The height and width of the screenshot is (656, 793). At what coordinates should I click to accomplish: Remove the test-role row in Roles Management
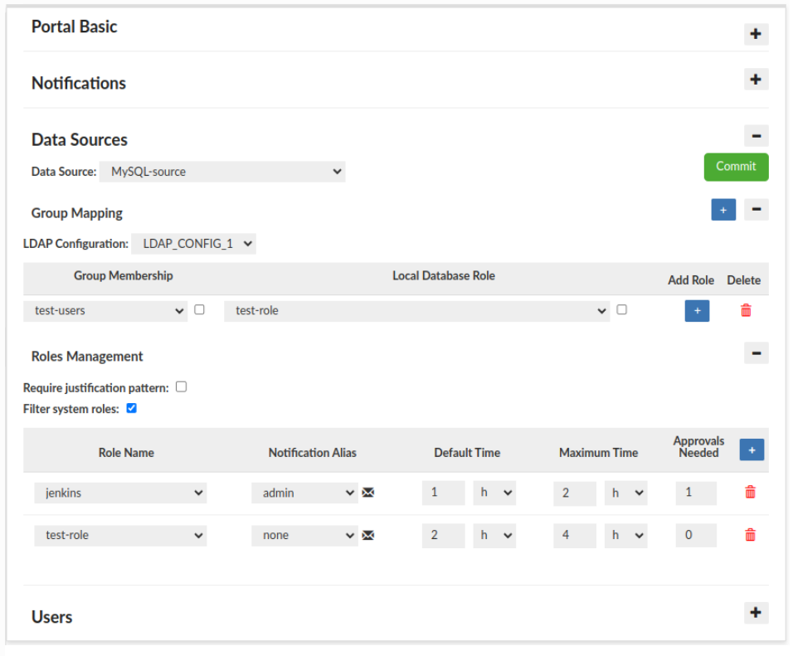pos(750,535)
